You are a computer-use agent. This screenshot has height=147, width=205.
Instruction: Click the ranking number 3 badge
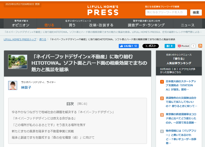click(162, 115)
